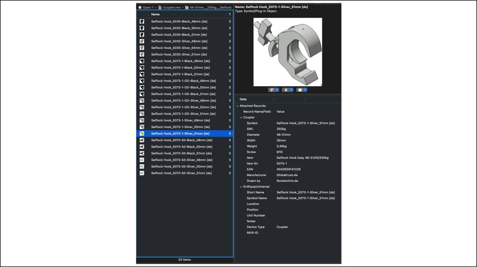Image resolution: width=477 pixels, height=267 pixels.
Task: Open the view dropdown below the preview
Action: (x=274, y=90)
